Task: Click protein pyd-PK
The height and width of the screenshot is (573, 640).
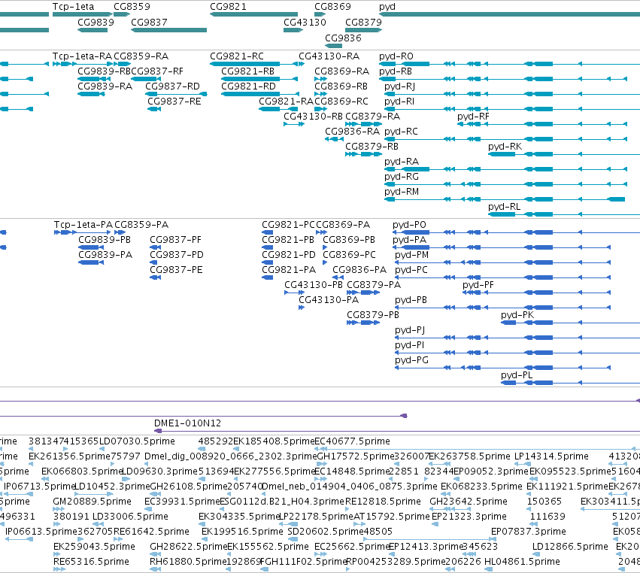Action: pyautogui.click(x=517, y=315)
